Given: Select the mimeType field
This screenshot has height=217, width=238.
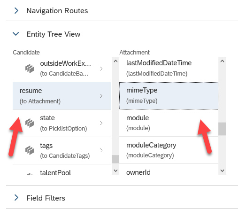Looking at the screenshot, I should coord(169,95).
